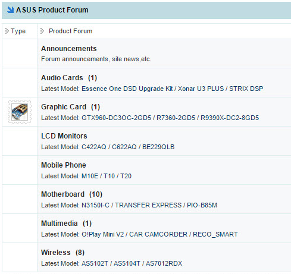
Task: Open the Mobile Phone forum
Action: (64, 165)
